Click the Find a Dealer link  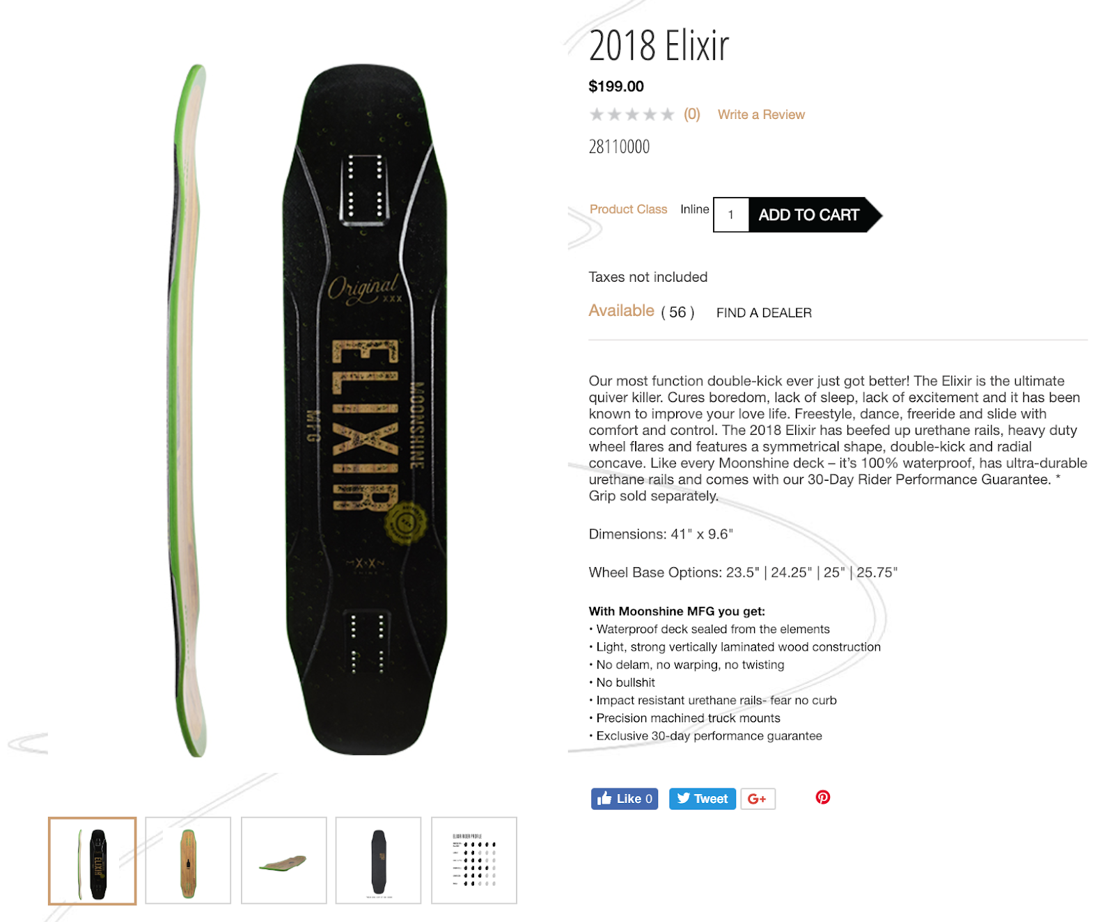point(764,313)
